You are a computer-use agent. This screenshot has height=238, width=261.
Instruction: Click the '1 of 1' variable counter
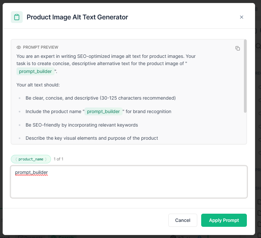pyautogui.click(x=59, y=159)
